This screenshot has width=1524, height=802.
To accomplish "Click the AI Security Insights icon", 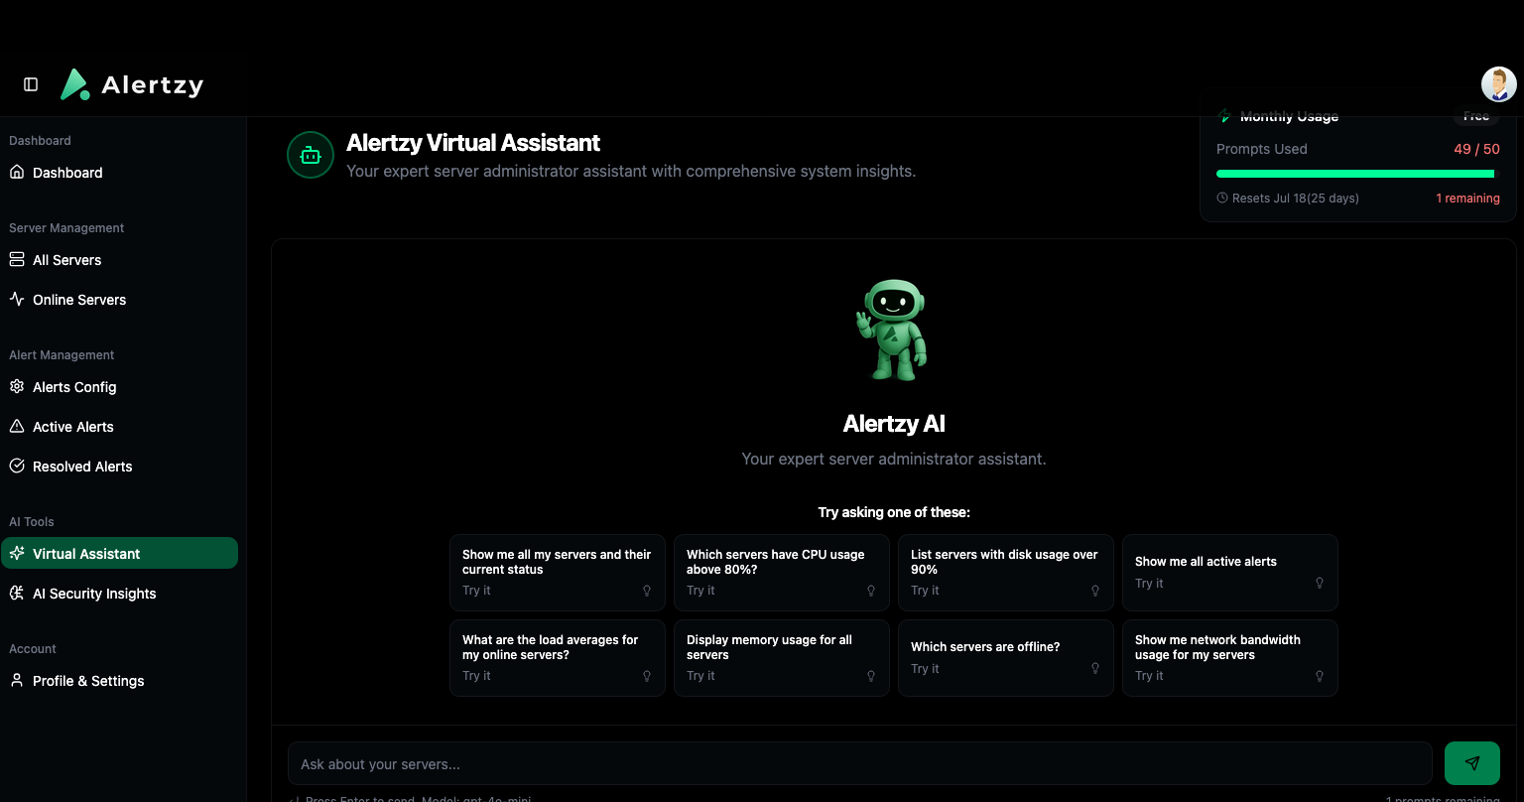I will point(17,593).
